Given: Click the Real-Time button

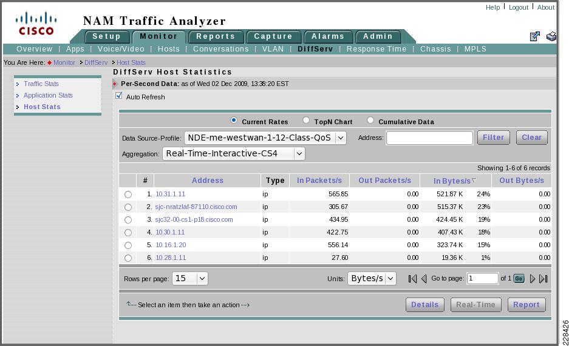Looking at the screenshot, I should coord(475,305).
